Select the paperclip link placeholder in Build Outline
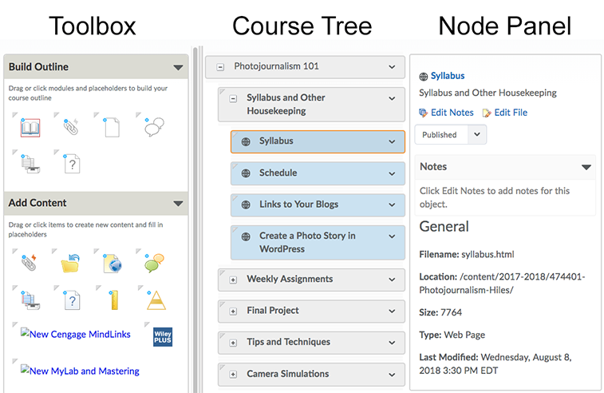The height and width of the screenshot is (393, 604). click(71, 127)
